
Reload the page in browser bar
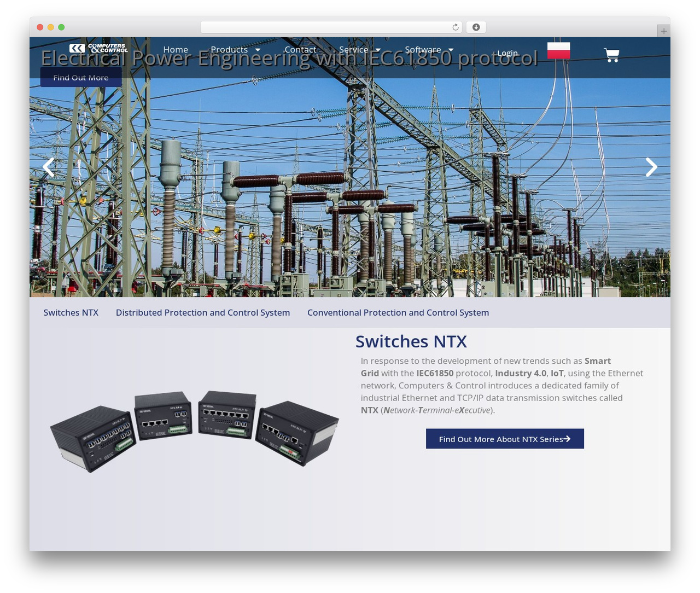point(456,27)
